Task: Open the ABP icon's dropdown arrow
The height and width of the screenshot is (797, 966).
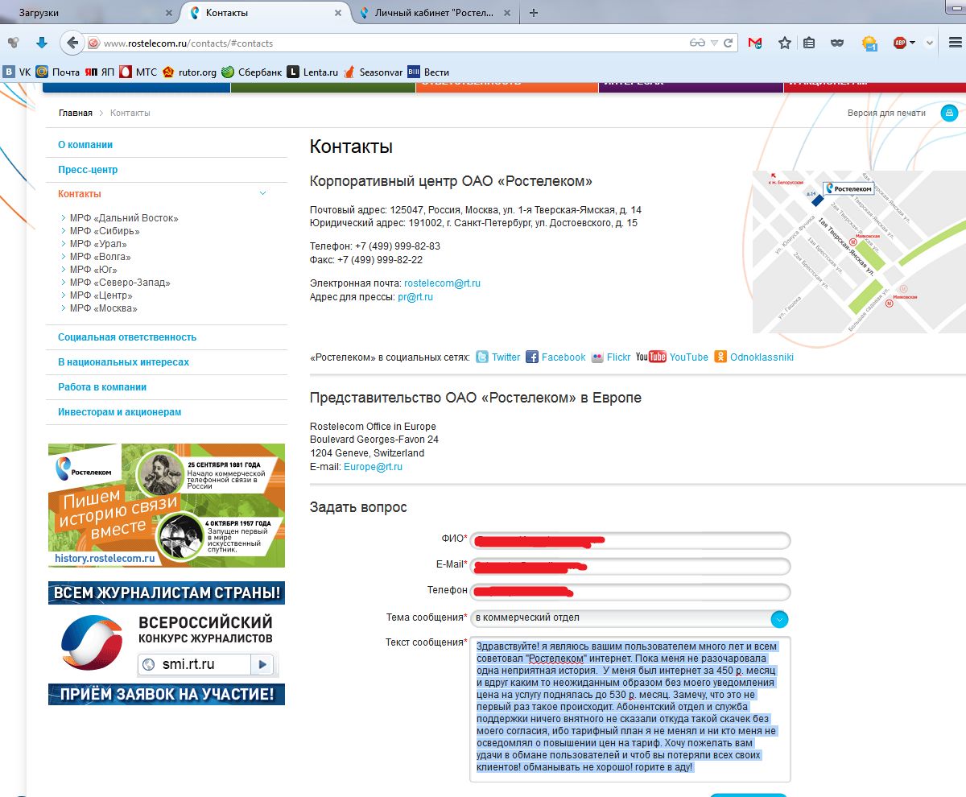Action: tap(913, 43)
